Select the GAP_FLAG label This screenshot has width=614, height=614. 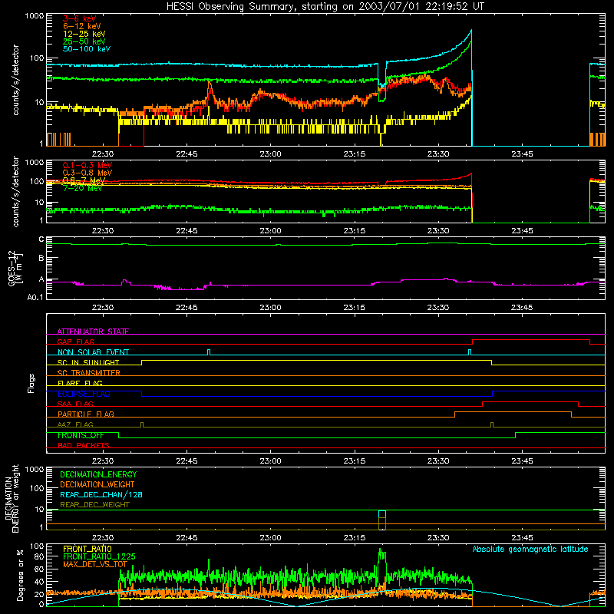[x=75, y=342]
